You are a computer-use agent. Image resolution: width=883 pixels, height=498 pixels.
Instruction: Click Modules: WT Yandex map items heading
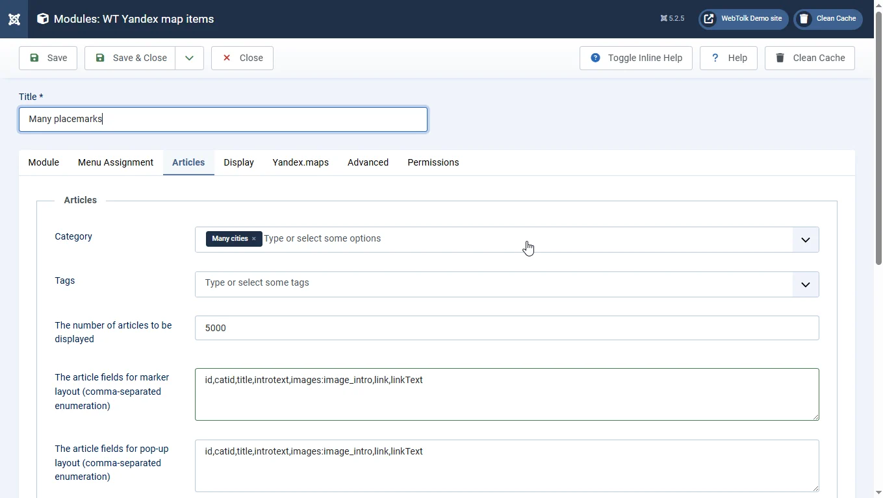tap(134, 19)
